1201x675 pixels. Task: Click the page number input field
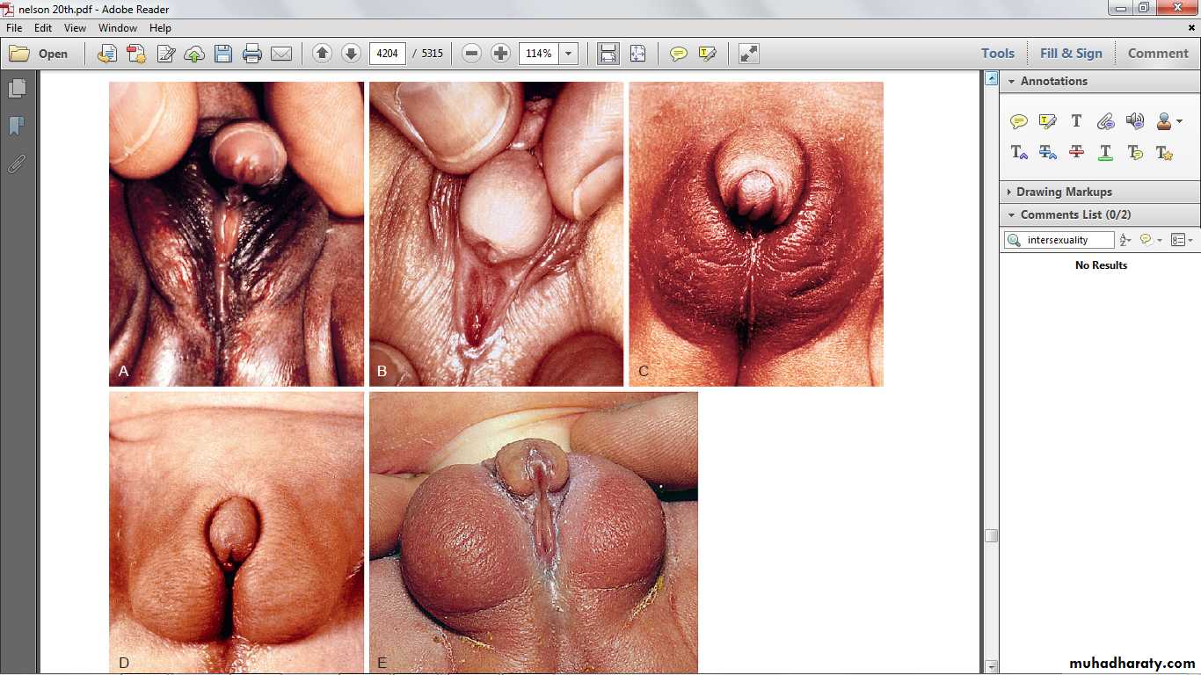tap(387, 54)
